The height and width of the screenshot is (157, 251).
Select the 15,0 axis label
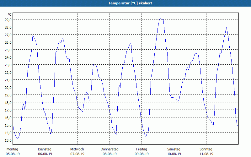[x=8, y=125]
